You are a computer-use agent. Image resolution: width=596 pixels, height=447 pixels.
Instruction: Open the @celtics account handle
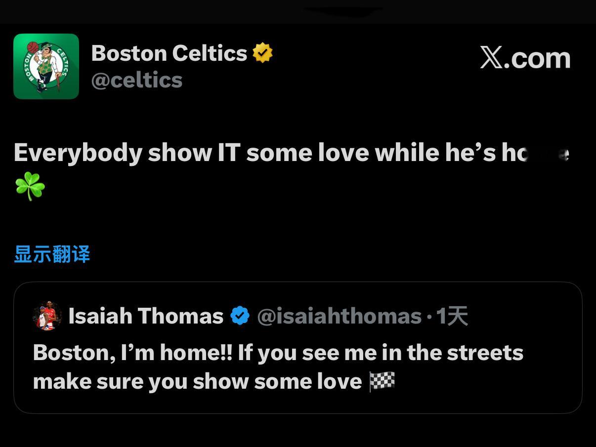coord(137,79)
